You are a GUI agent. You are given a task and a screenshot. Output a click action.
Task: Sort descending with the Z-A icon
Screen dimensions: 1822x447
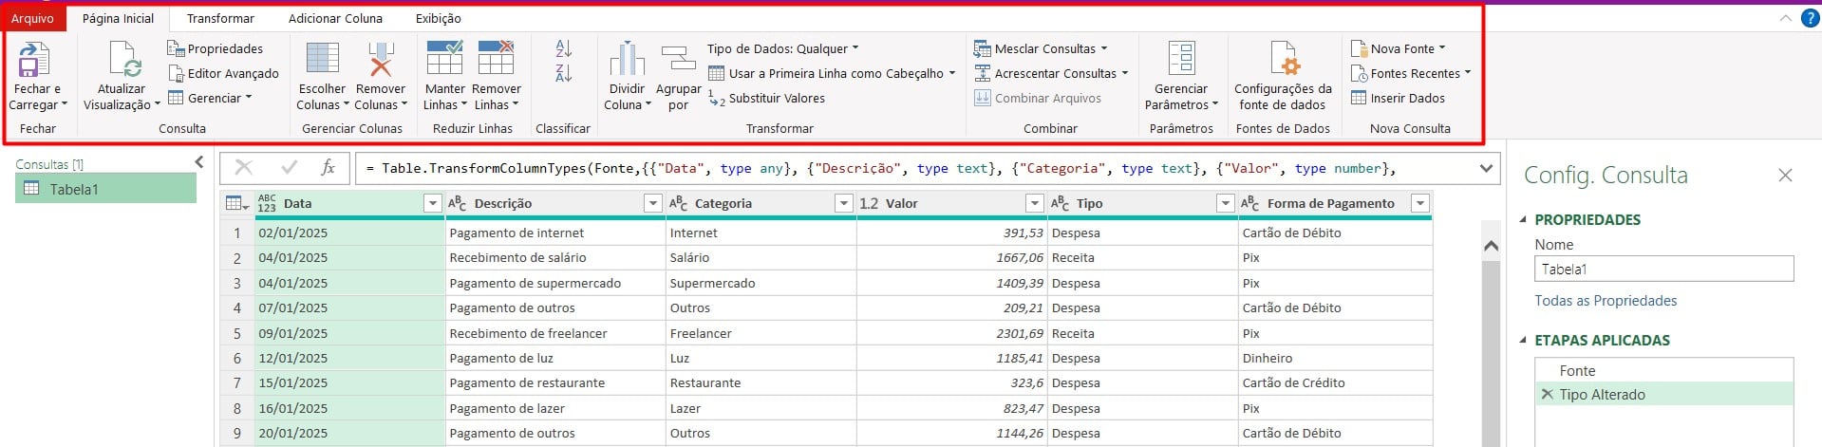pyautogui.click(x=563, y=72)
